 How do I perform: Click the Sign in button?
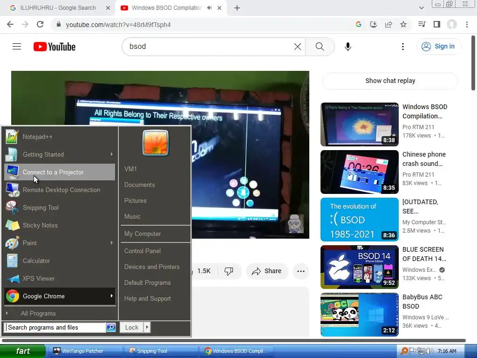point(438,47)
